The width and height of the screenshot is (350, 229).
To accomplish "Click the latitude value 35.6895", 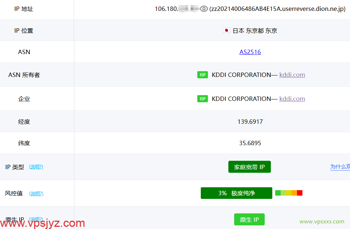I will 250,143.
